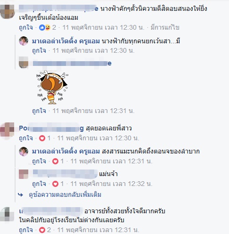Like the สุดยอดเลยพี่สาว comment
This screenshot has height=234, width=229.
click(x=26, y=138)
